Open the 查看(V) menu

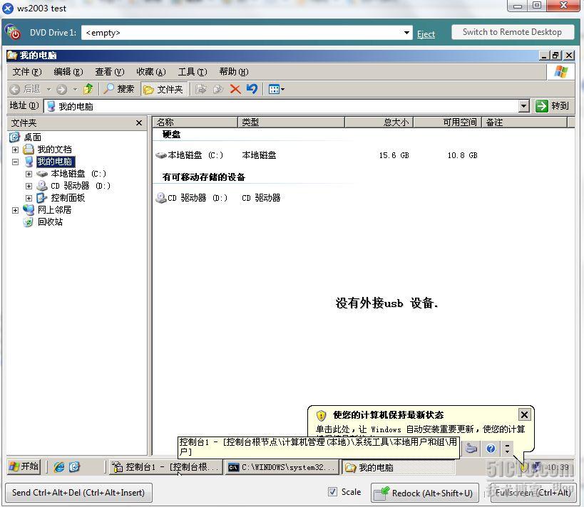tap(110, 72)
